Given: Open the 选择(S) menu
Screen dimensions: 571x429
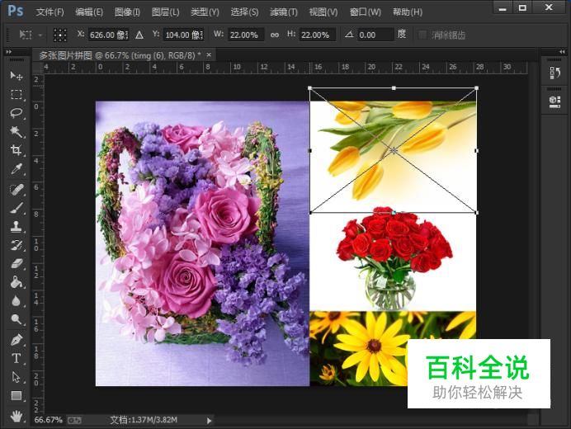Looking at the screenshot, I should point(244,12).
